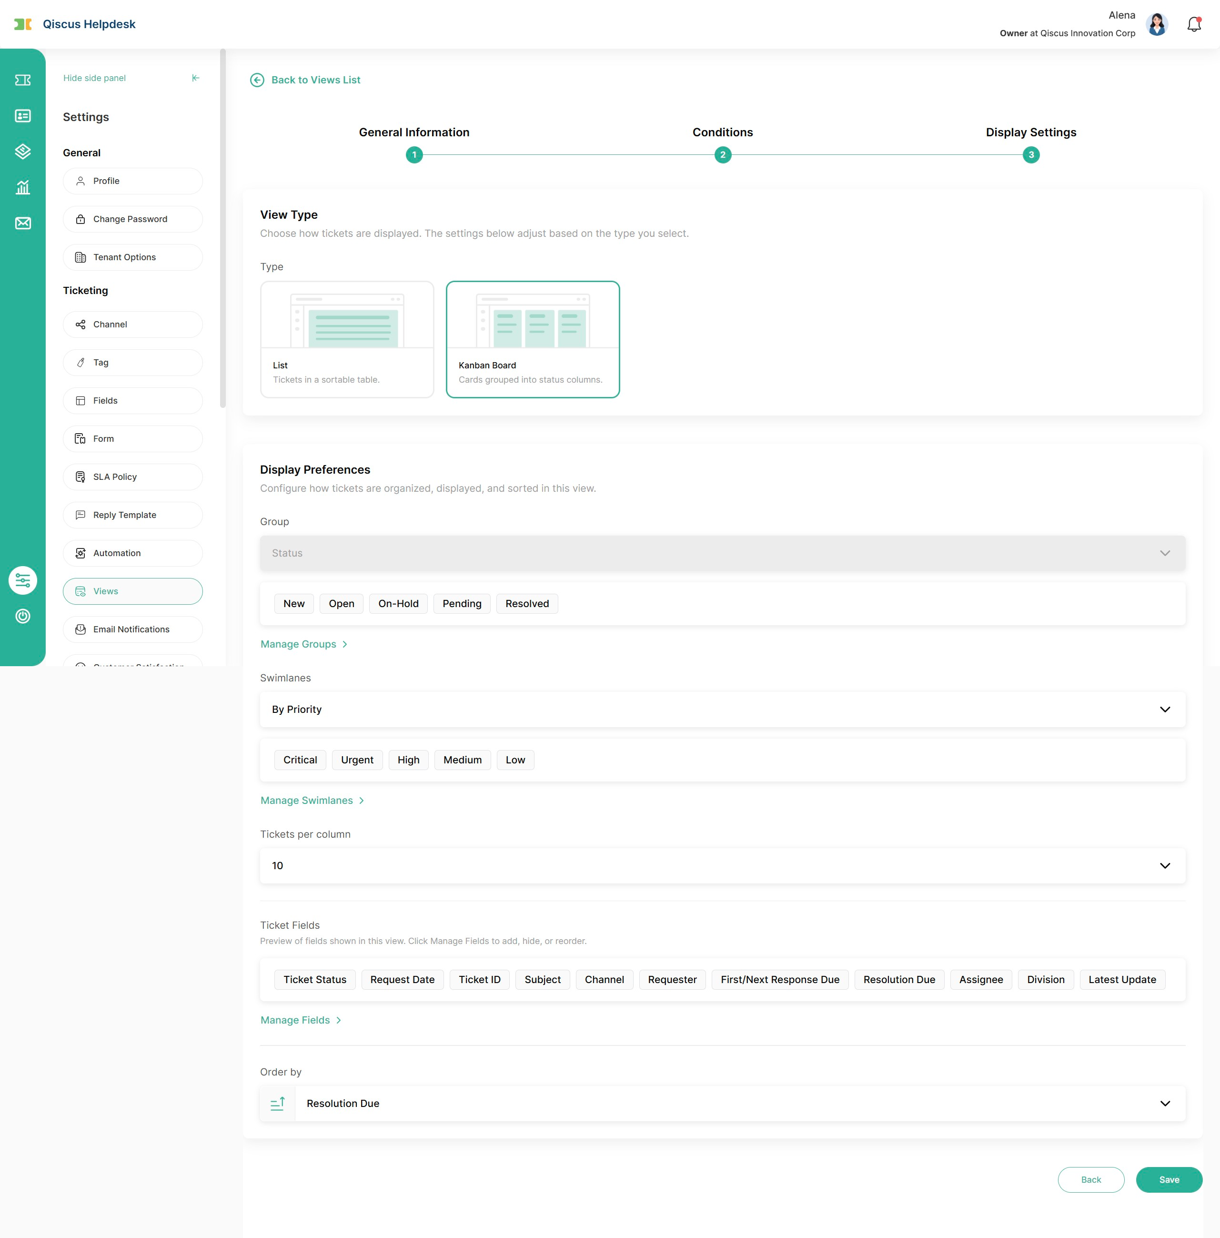Viewport: 1220px width, 1238px height.
Task: Switch to the Conditions step
Action: click(x=723, y=132)
